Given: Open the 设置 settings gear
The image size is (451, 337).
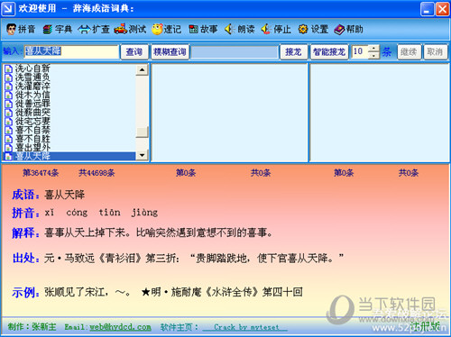Looking at the screenshot, I should coord(313,29).
